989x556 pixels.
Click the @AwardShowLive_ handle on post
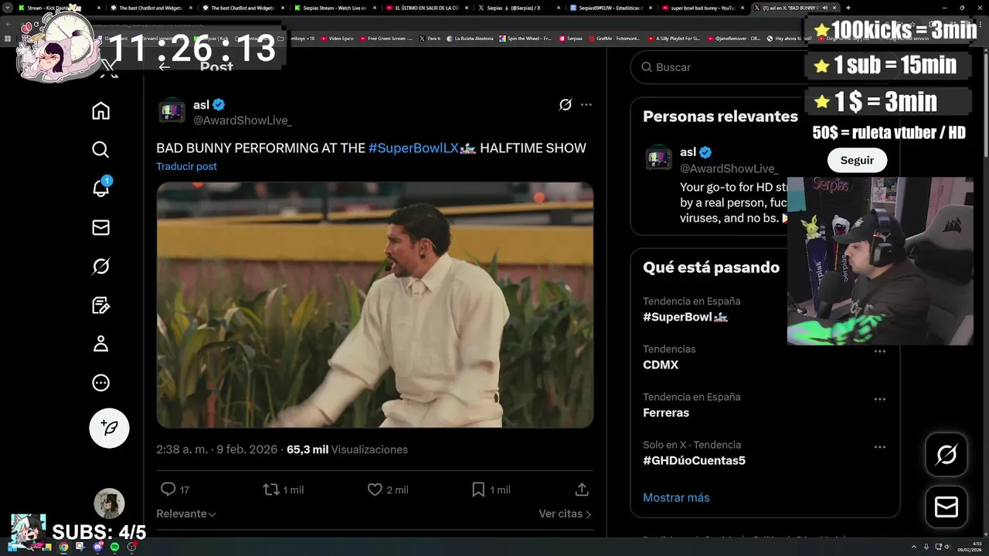(x=242, y=120)
